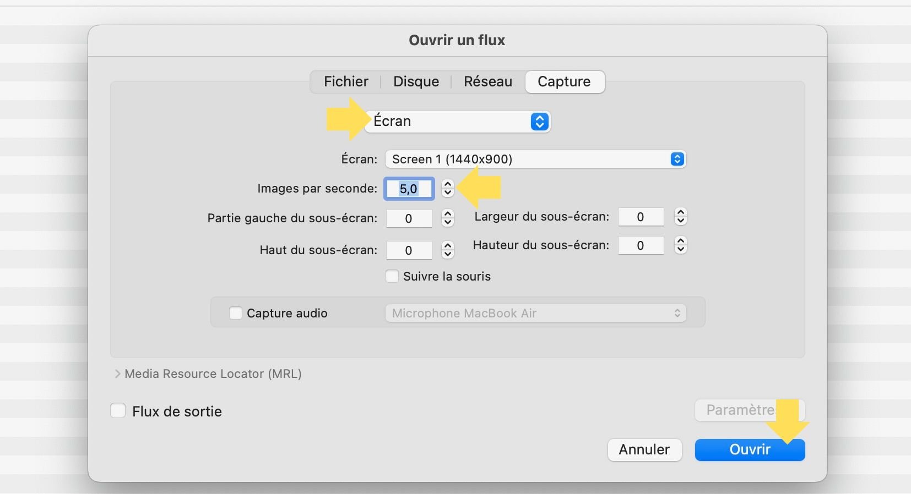Click the Annuler button

[x=644, y=449]
